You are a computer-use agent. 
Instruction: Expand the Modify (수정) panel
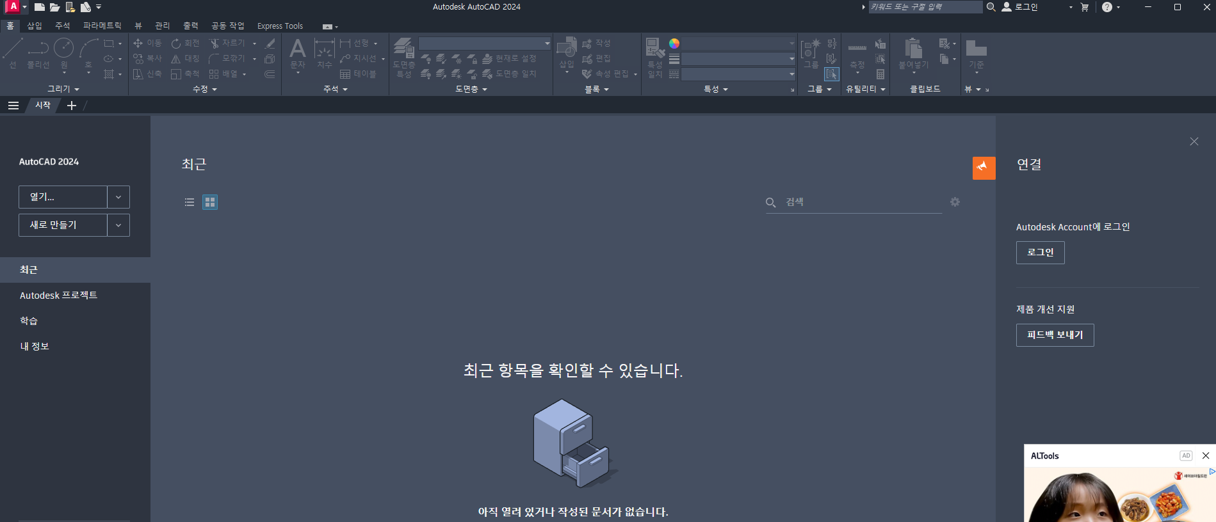tap(205, 89)
